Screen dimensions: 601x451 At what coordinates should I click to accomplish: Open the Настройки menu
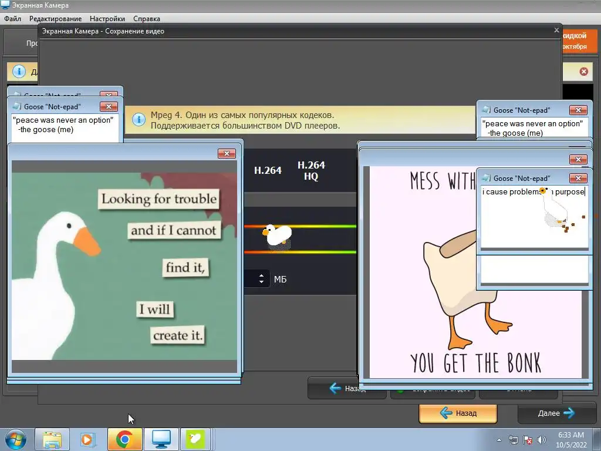pos(107,18)
